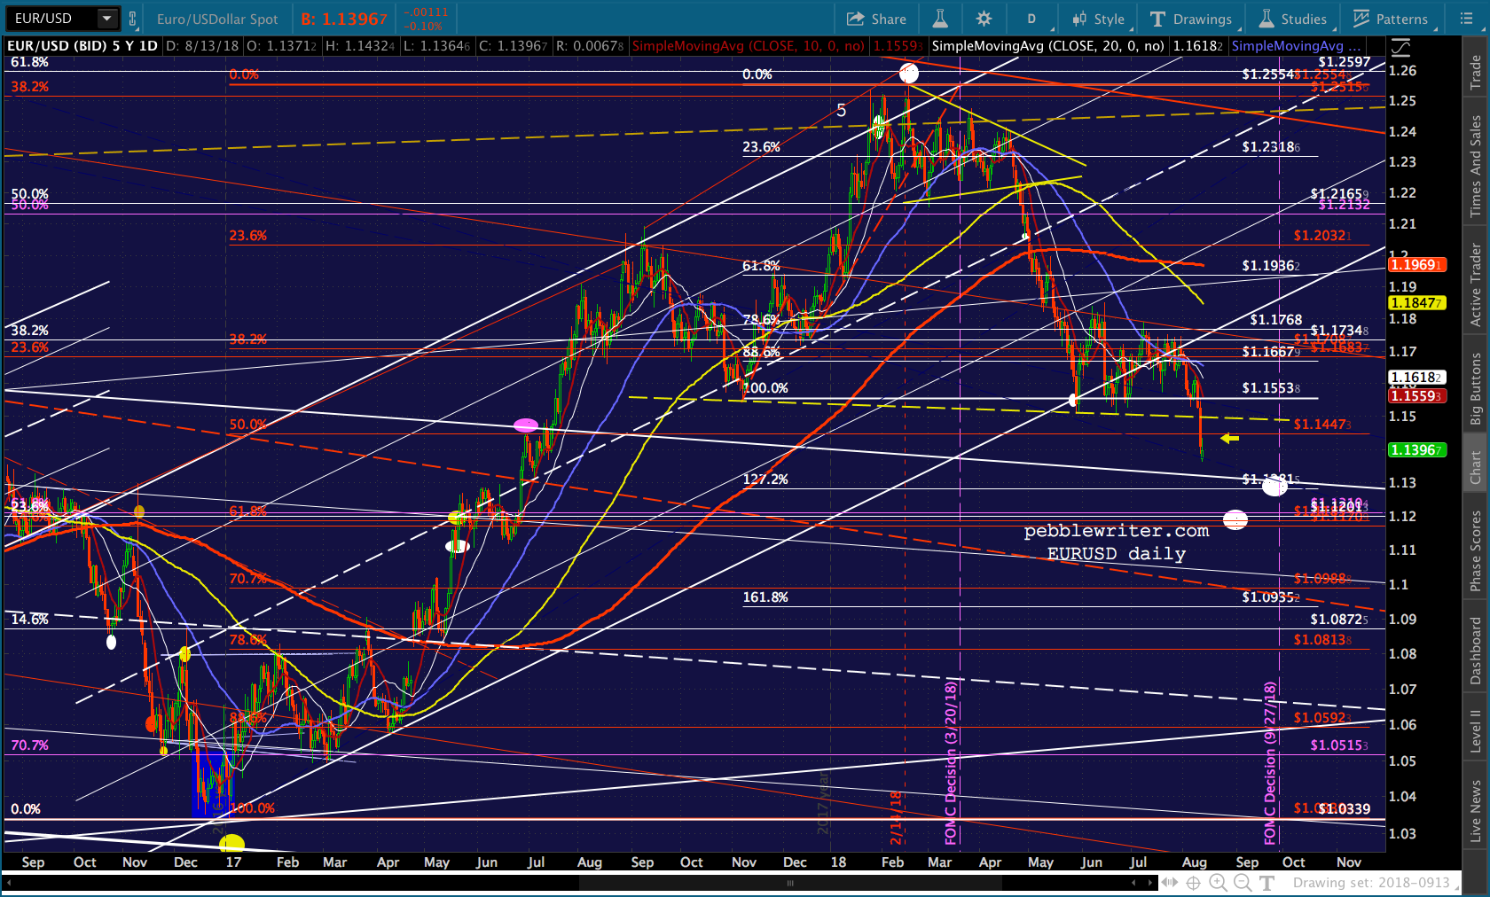The height and width of the screenshot is (897, 1490).
Task: Click the flask Edit Studies icon
Action: (x=940, y=19)
